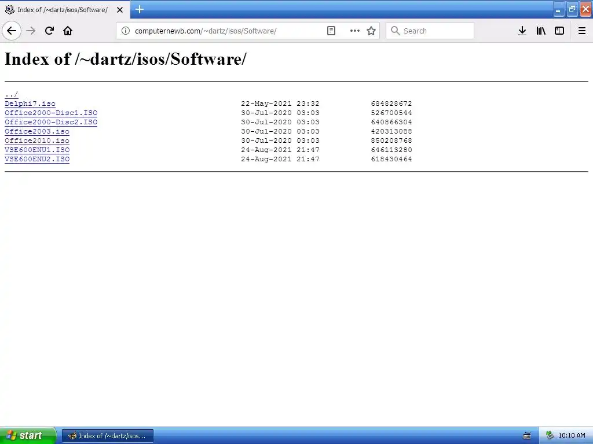This screenshot has height=444, width=593.
Task: Select the Index of /~dartz/isos/Software/ tab
Action: coord(65,10)
